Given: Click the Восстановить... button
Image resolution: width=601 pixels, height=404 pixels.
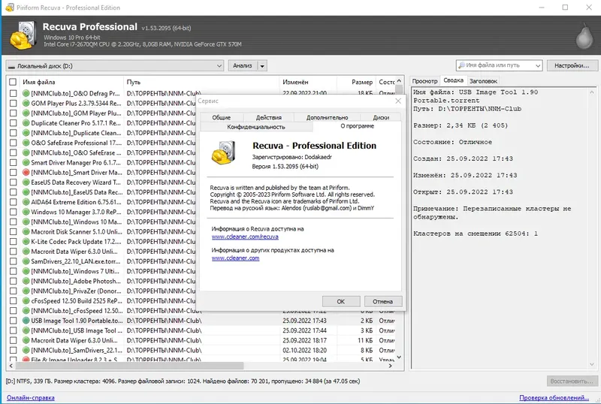Looking at the screenshot, I should [572, 381].
